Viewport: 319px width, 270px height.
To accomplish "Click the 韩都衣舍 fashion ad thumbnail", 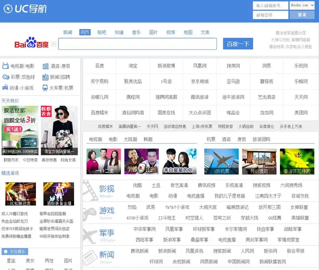I will 59,130.
